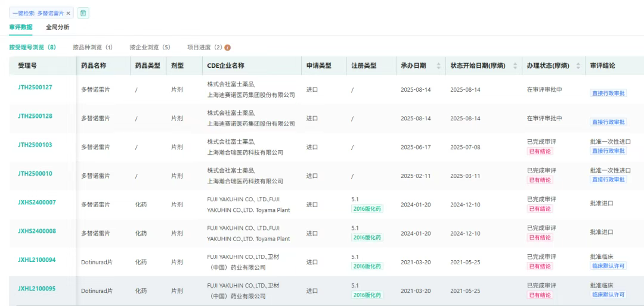Open the 按品种浏览 (1) view
Screen dimensions: 644x306
92,47
